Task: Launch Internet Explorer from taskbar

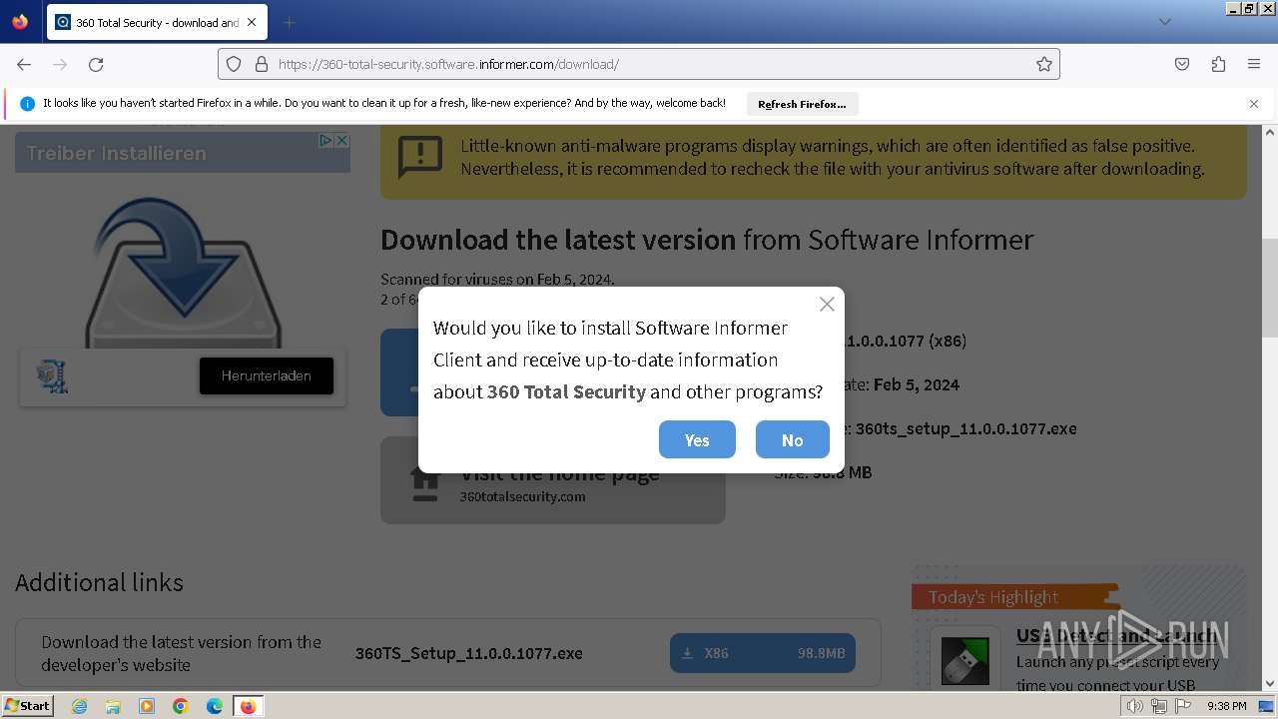Action: (x=80, y=706)
